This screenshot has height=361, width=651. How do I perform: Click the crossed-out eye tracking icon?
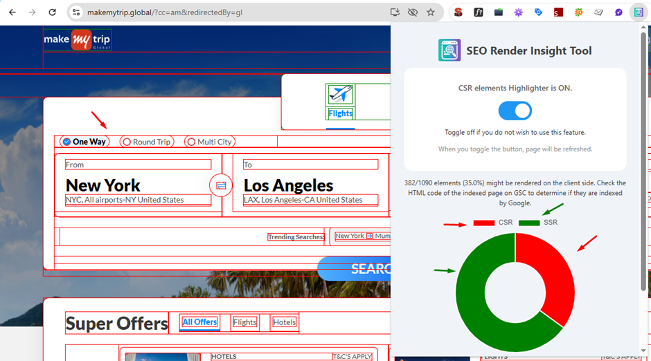[413, 12]
